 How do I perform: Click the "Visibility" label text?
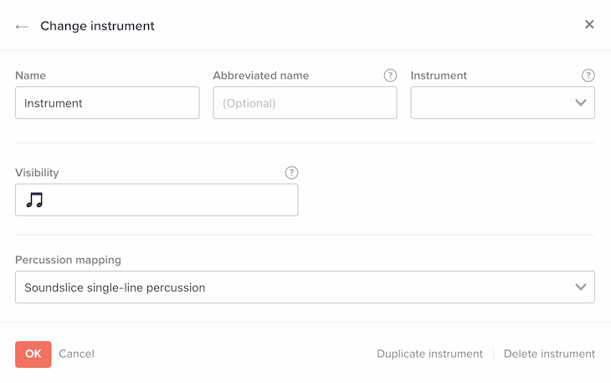click(37, 173)
